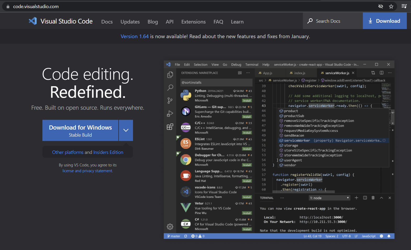Open Source Control icon in activity bar
The height and width of the screenshot is (250, 411).
click(170, 101)
